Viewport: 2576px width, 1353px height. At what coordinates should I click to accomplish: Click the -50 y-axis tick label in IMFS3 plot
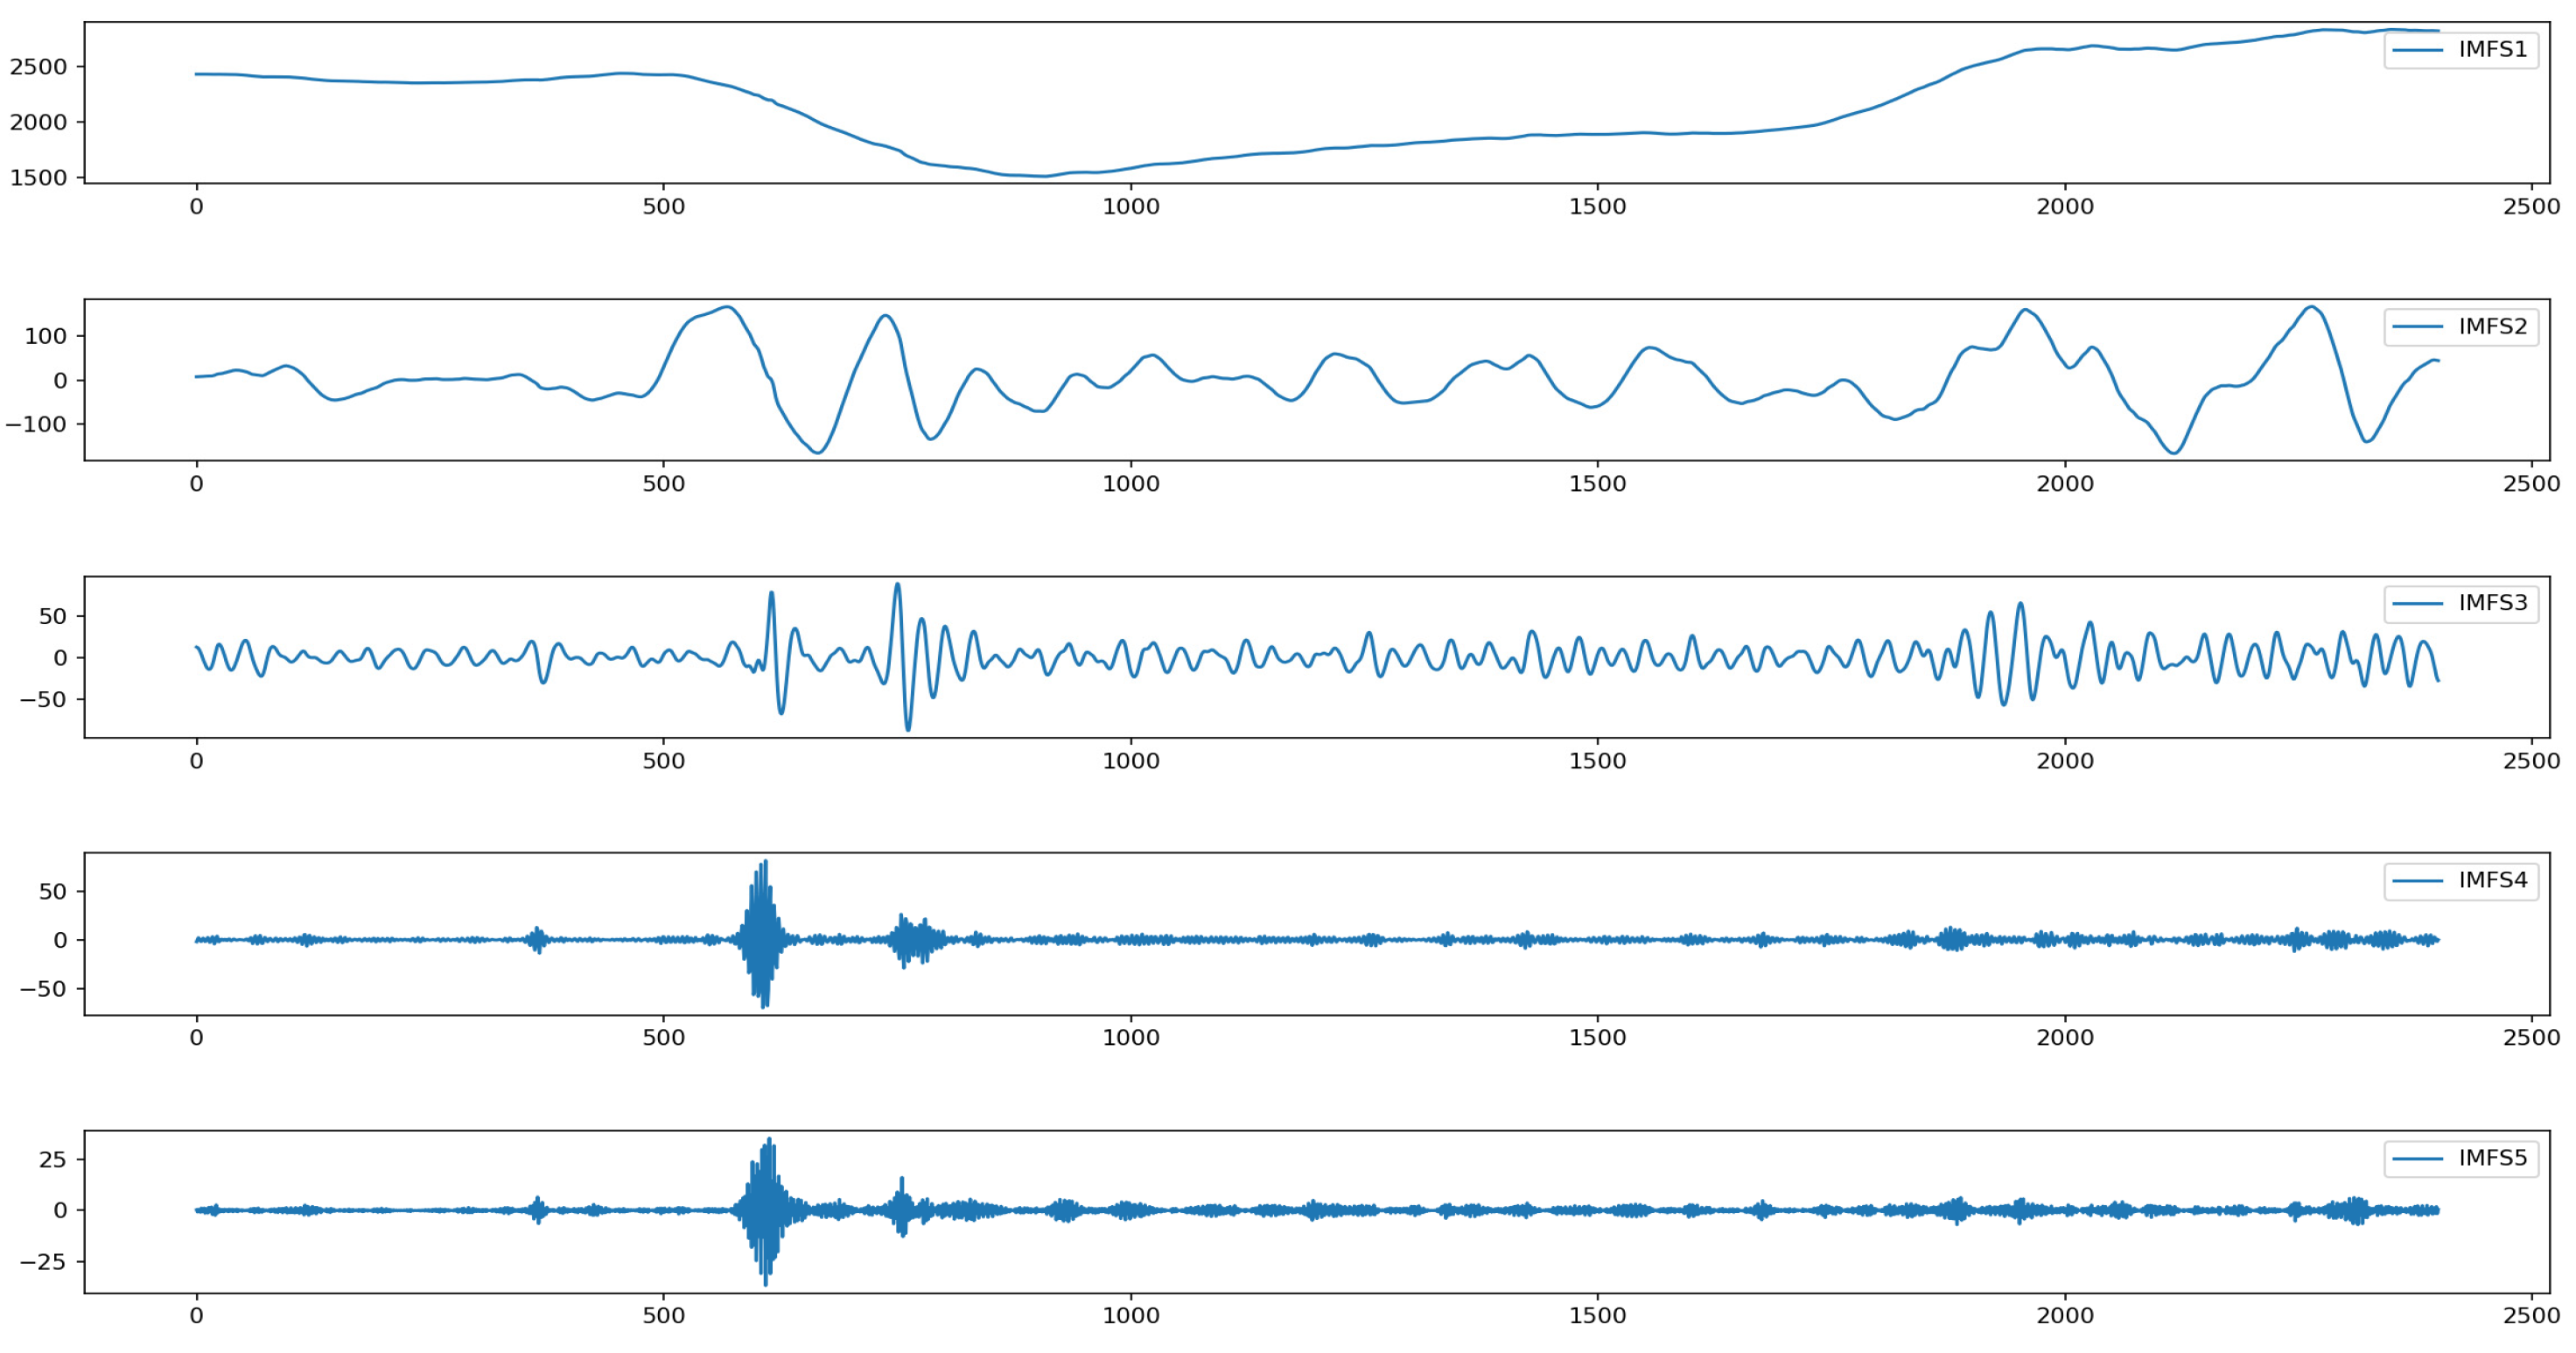(42, 699)
